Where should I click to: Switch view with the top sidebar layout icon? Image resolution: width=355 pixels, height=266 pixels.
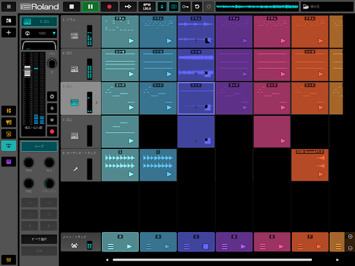click(8, 21)
